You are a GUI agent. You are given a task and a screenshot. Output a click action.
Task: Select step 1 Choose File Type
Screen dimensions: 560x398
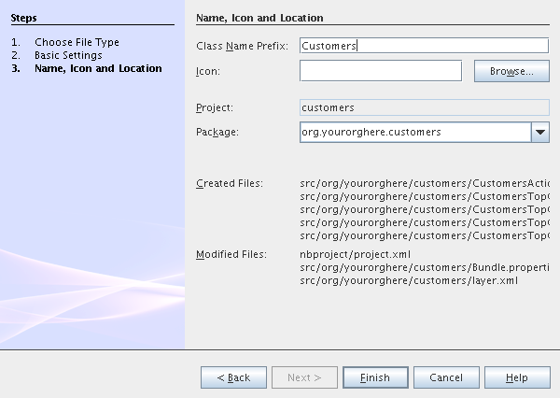tap(77, 42)
